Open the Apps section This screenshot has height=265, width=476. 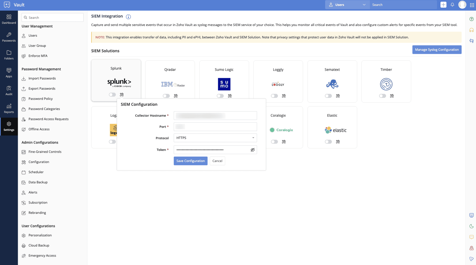click(x=9, y=73)
